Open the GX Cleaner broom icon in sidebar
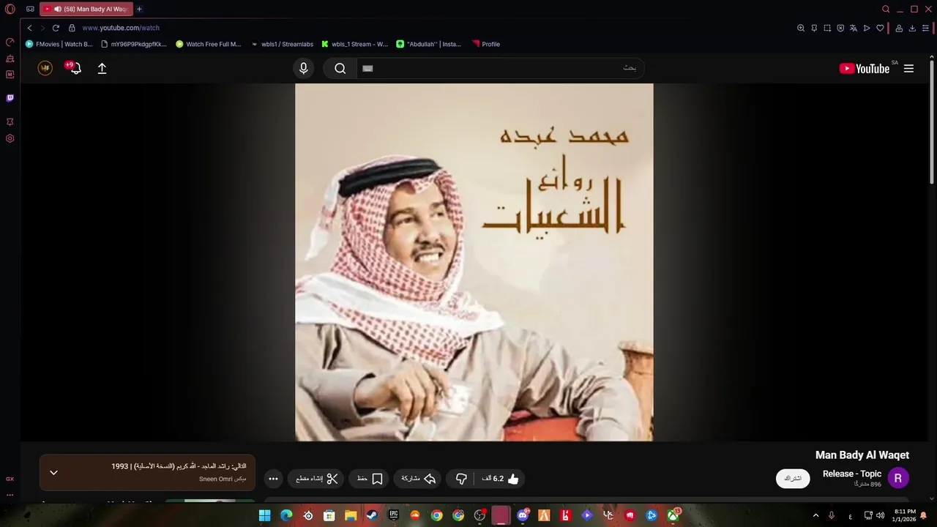The image size is (937, 527). (10, 59)
